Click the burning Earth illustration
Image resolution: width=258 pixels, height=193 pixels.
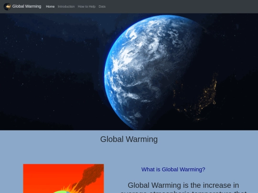point(64,179)
